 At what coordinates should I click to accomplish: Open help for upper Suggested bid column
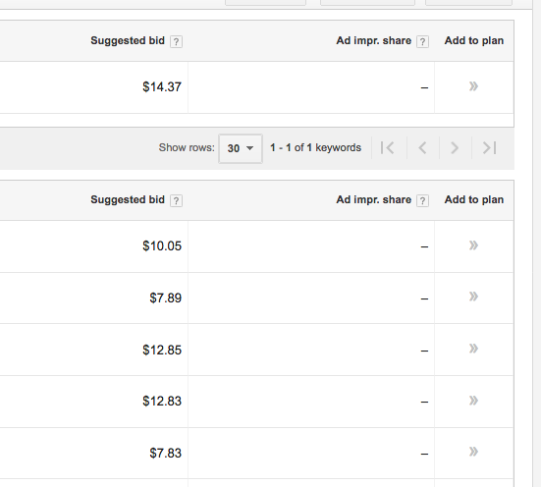[x=176, y=42]
